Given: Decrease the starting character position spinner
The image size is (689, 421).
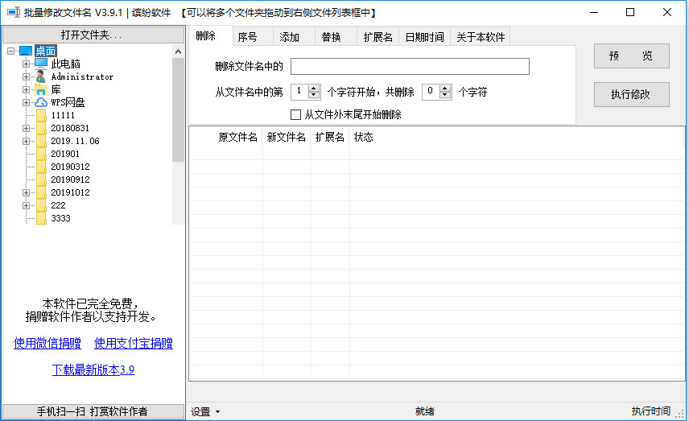Looking at the screenshot, I should tap(314, 95).
